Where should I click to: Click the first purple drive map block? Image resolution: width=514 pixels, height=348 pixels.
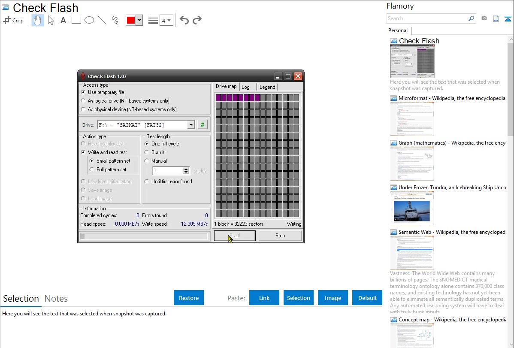pos(219,97)
